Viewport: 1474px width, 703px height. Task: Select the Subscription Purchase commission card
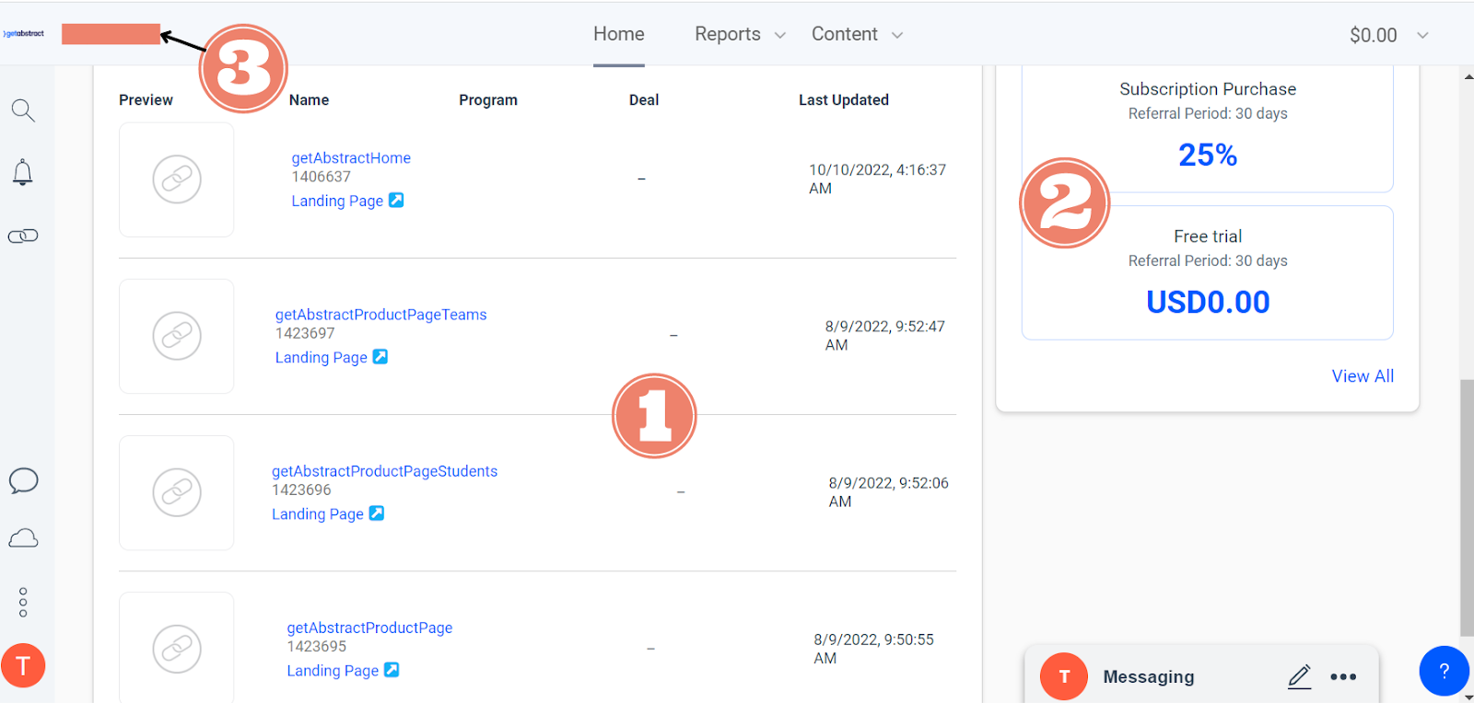coord(1208,129)
